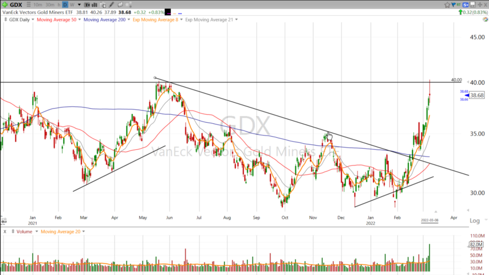Image resolution: width=489 pixels, height=275 pixels.
Task: Click the bar chart indicators icon
Action: coord(95,5)
